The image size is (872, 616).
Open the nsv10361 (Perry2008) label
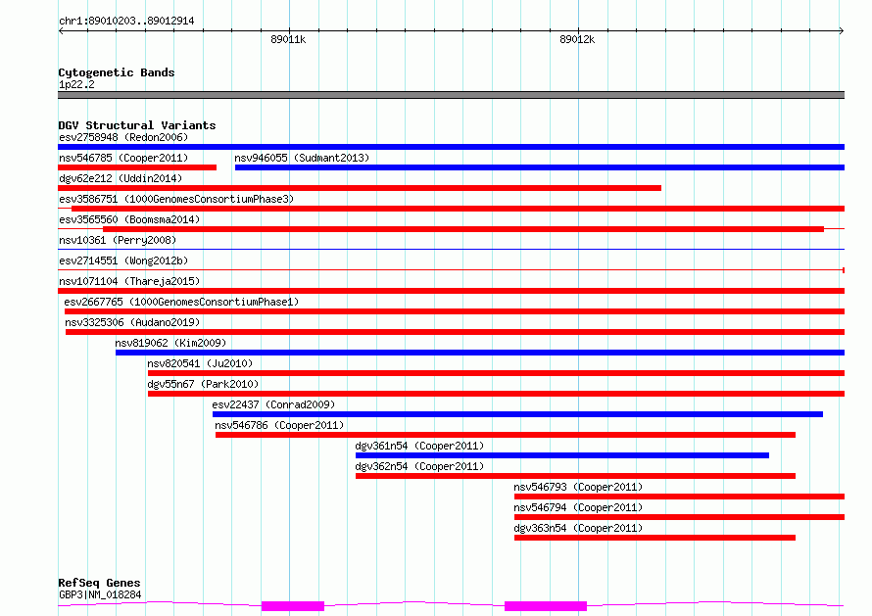[118, 240]
